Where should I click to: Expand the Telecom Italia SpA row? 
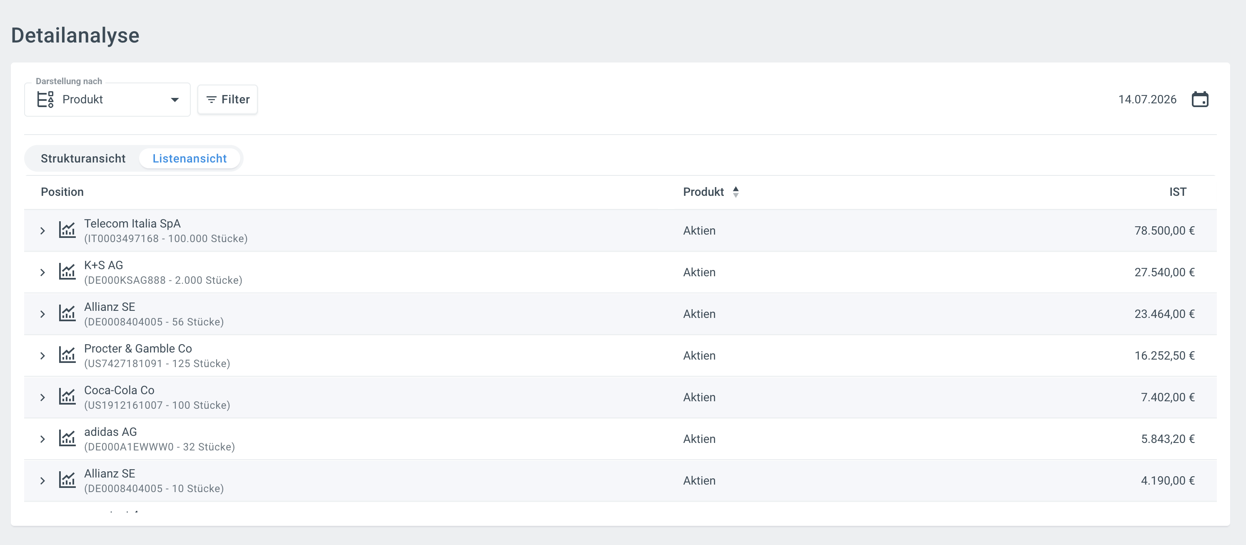pos(42,230)
